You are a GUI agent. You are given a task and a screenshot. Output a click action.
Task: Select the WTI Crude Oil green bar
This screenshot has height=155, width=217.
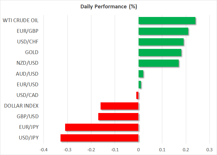[x=167, y=21]
